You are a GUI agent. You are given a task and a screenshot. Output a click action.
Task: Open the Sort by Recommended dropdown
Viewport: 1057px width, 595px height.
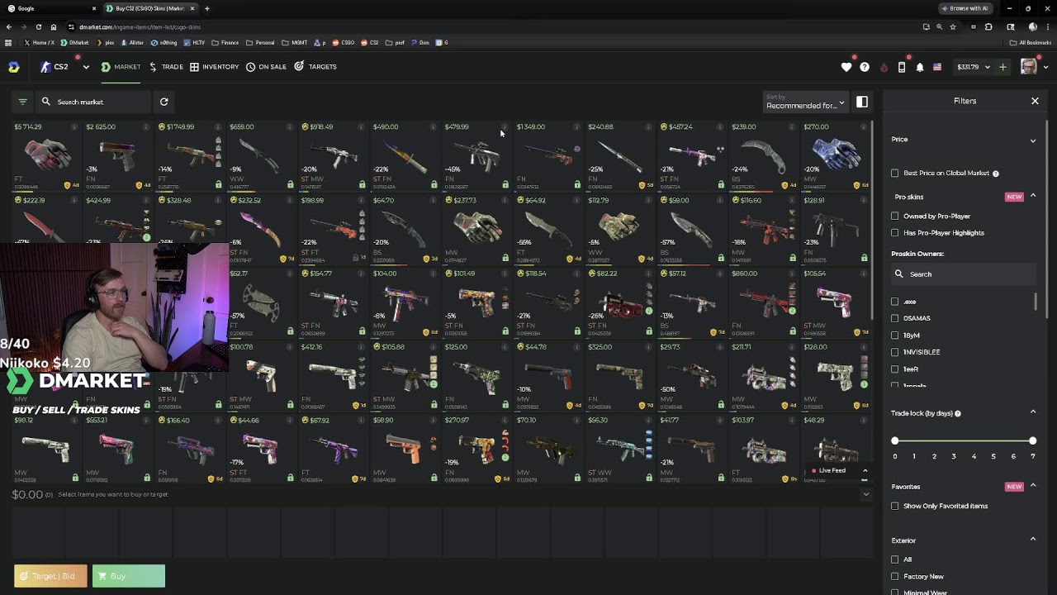(805, 102)
